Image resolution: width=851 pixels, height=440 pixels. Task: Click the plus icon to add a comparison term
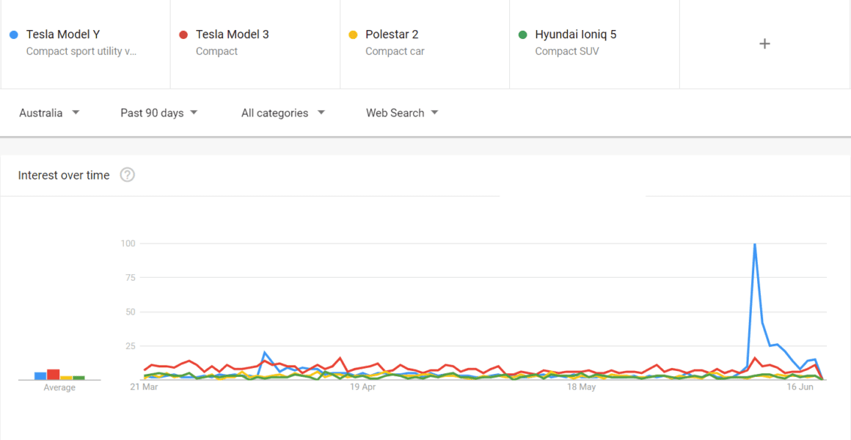pyautogui.click(x=764, y=43)
